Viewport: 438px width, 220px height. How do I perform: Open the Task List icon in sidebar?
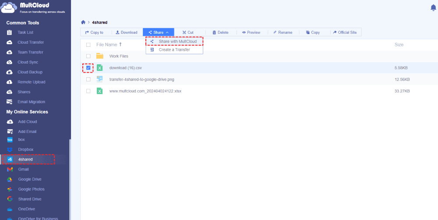click(x=10, y=32)
